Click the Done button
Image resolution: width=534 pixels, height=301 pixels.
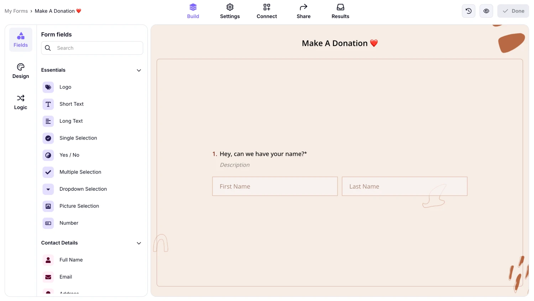(513, 11)
